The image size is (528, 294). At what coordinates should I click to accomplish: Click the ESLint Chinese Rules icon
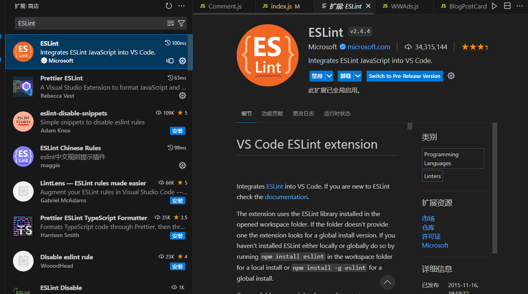(23, 156)
